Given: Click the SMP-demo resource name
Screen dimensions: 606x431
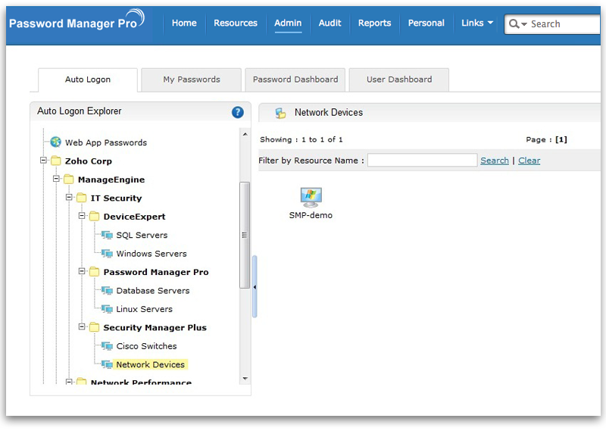Looking at the screenshot, I should coord(311,215).
